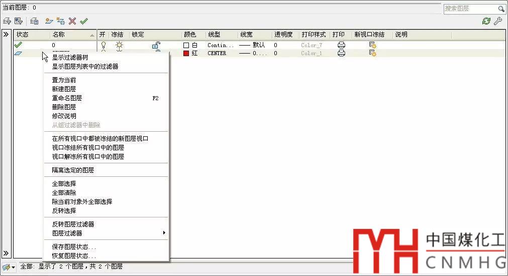Click the 开 column header
This screenshot has width=508, height=276.
(103, 35)
